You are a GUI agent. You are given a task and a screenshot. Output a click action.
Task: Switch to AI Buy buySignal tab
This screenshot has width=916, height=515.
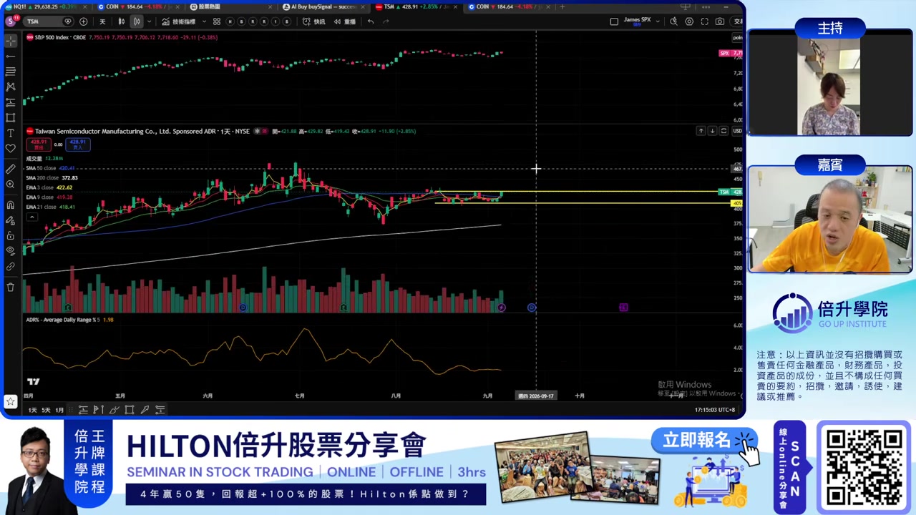[324, 7]
